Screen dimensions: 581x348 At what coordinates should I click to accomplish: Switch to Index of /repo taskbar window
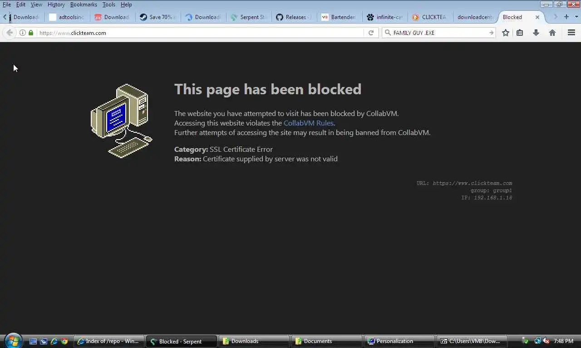point(108,341)
